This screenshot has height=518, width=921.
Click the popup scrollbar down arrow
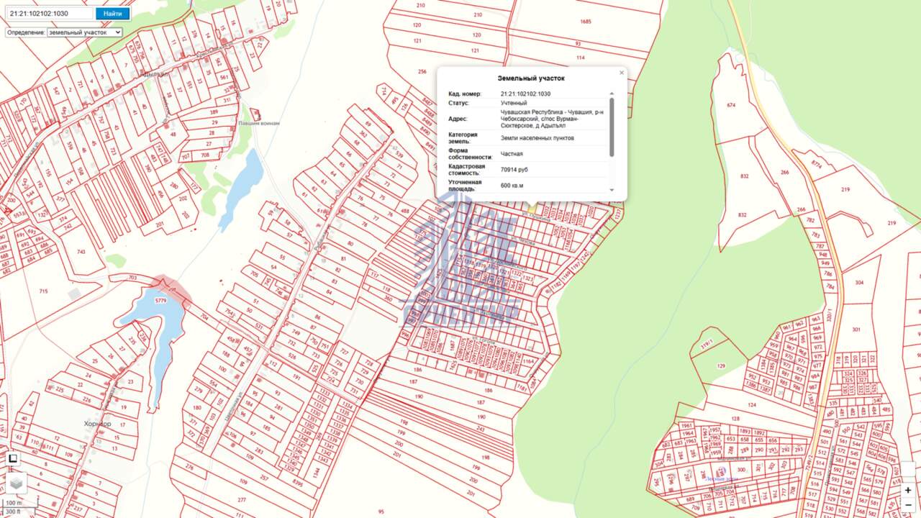tap(612, 190)
